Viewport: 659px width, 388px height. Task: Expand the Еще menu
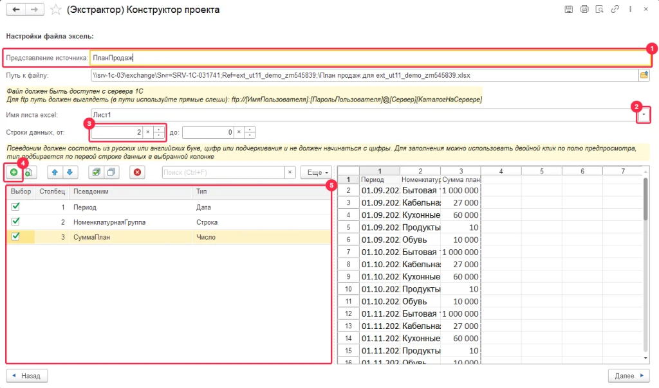point(318,172)
